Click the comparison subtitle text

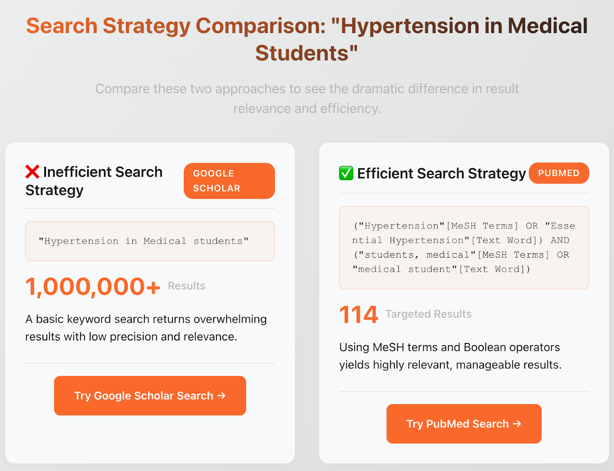click(307, 99)
